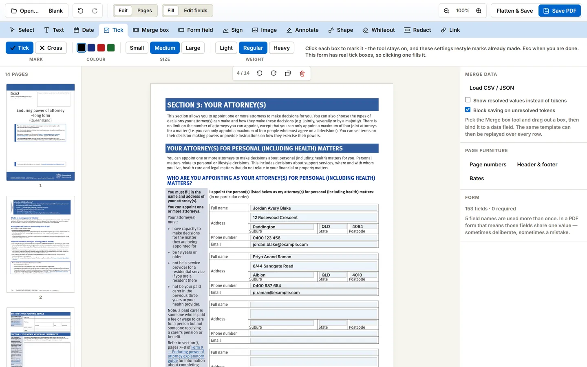587x367 pixels.
Task: Rotate page clockwise
Action: [x=274, y=73]
